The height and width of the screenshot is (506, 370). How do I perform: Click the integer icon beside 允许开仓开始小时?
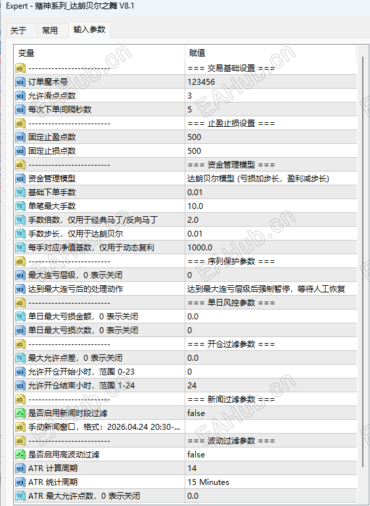click(x=20, y=372)
